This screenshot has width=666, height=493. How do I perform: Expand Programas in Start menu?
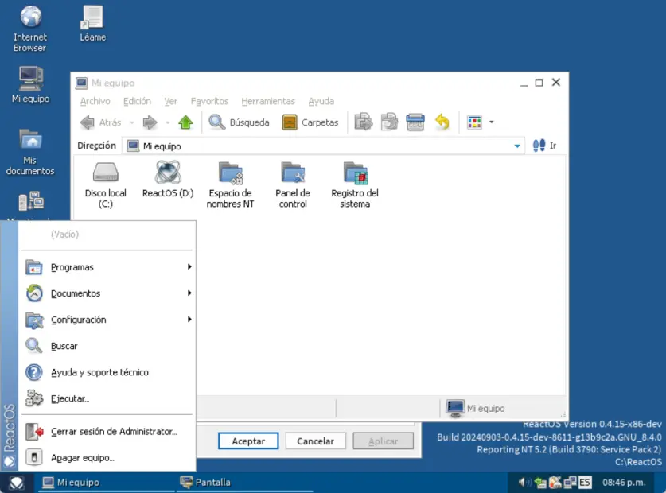pos(107,267)
